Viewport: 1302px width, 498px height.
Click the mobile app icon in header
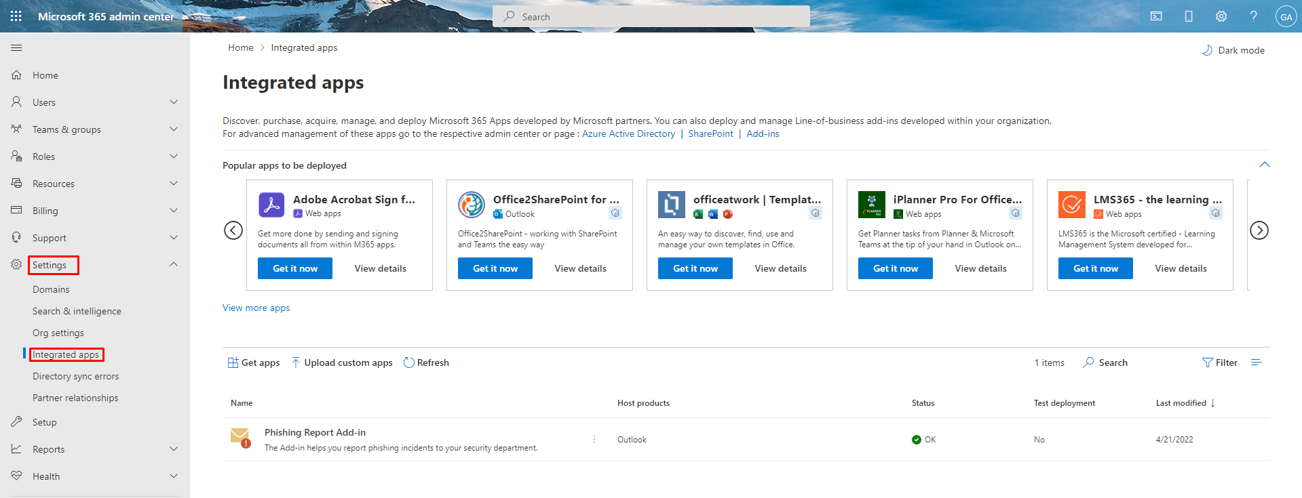1189,16
